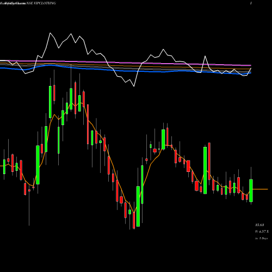The height and width of the screenshot is (272, 272).
Task: Select the lowest-dipping tall green candlestick
Action: (138, 206)
